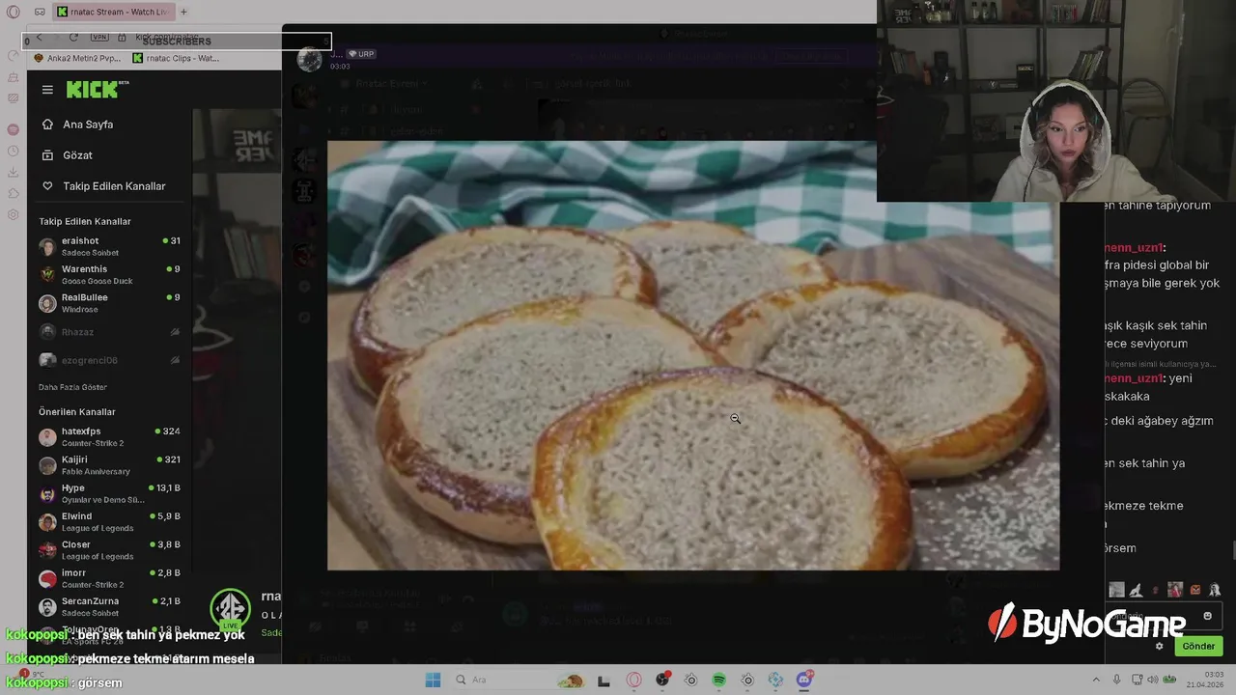
Task: Select the orange angry face emote
Action: (x=1195, y=590)
